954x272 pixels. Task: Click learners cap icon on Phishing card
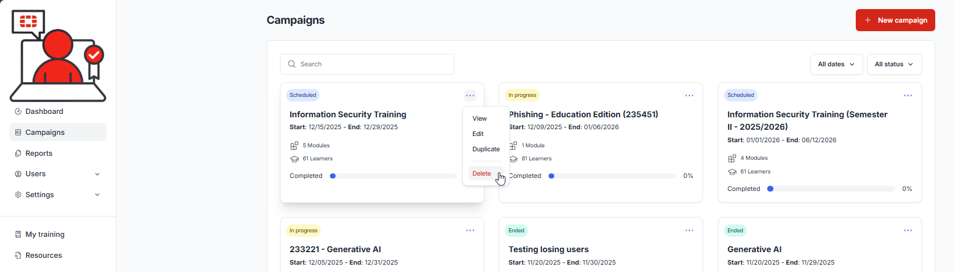(x=513, y=159)
